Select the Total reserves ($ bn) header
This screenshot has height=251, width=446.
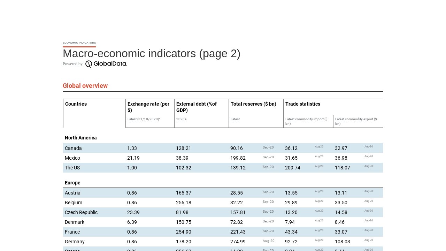pos(253,104)
